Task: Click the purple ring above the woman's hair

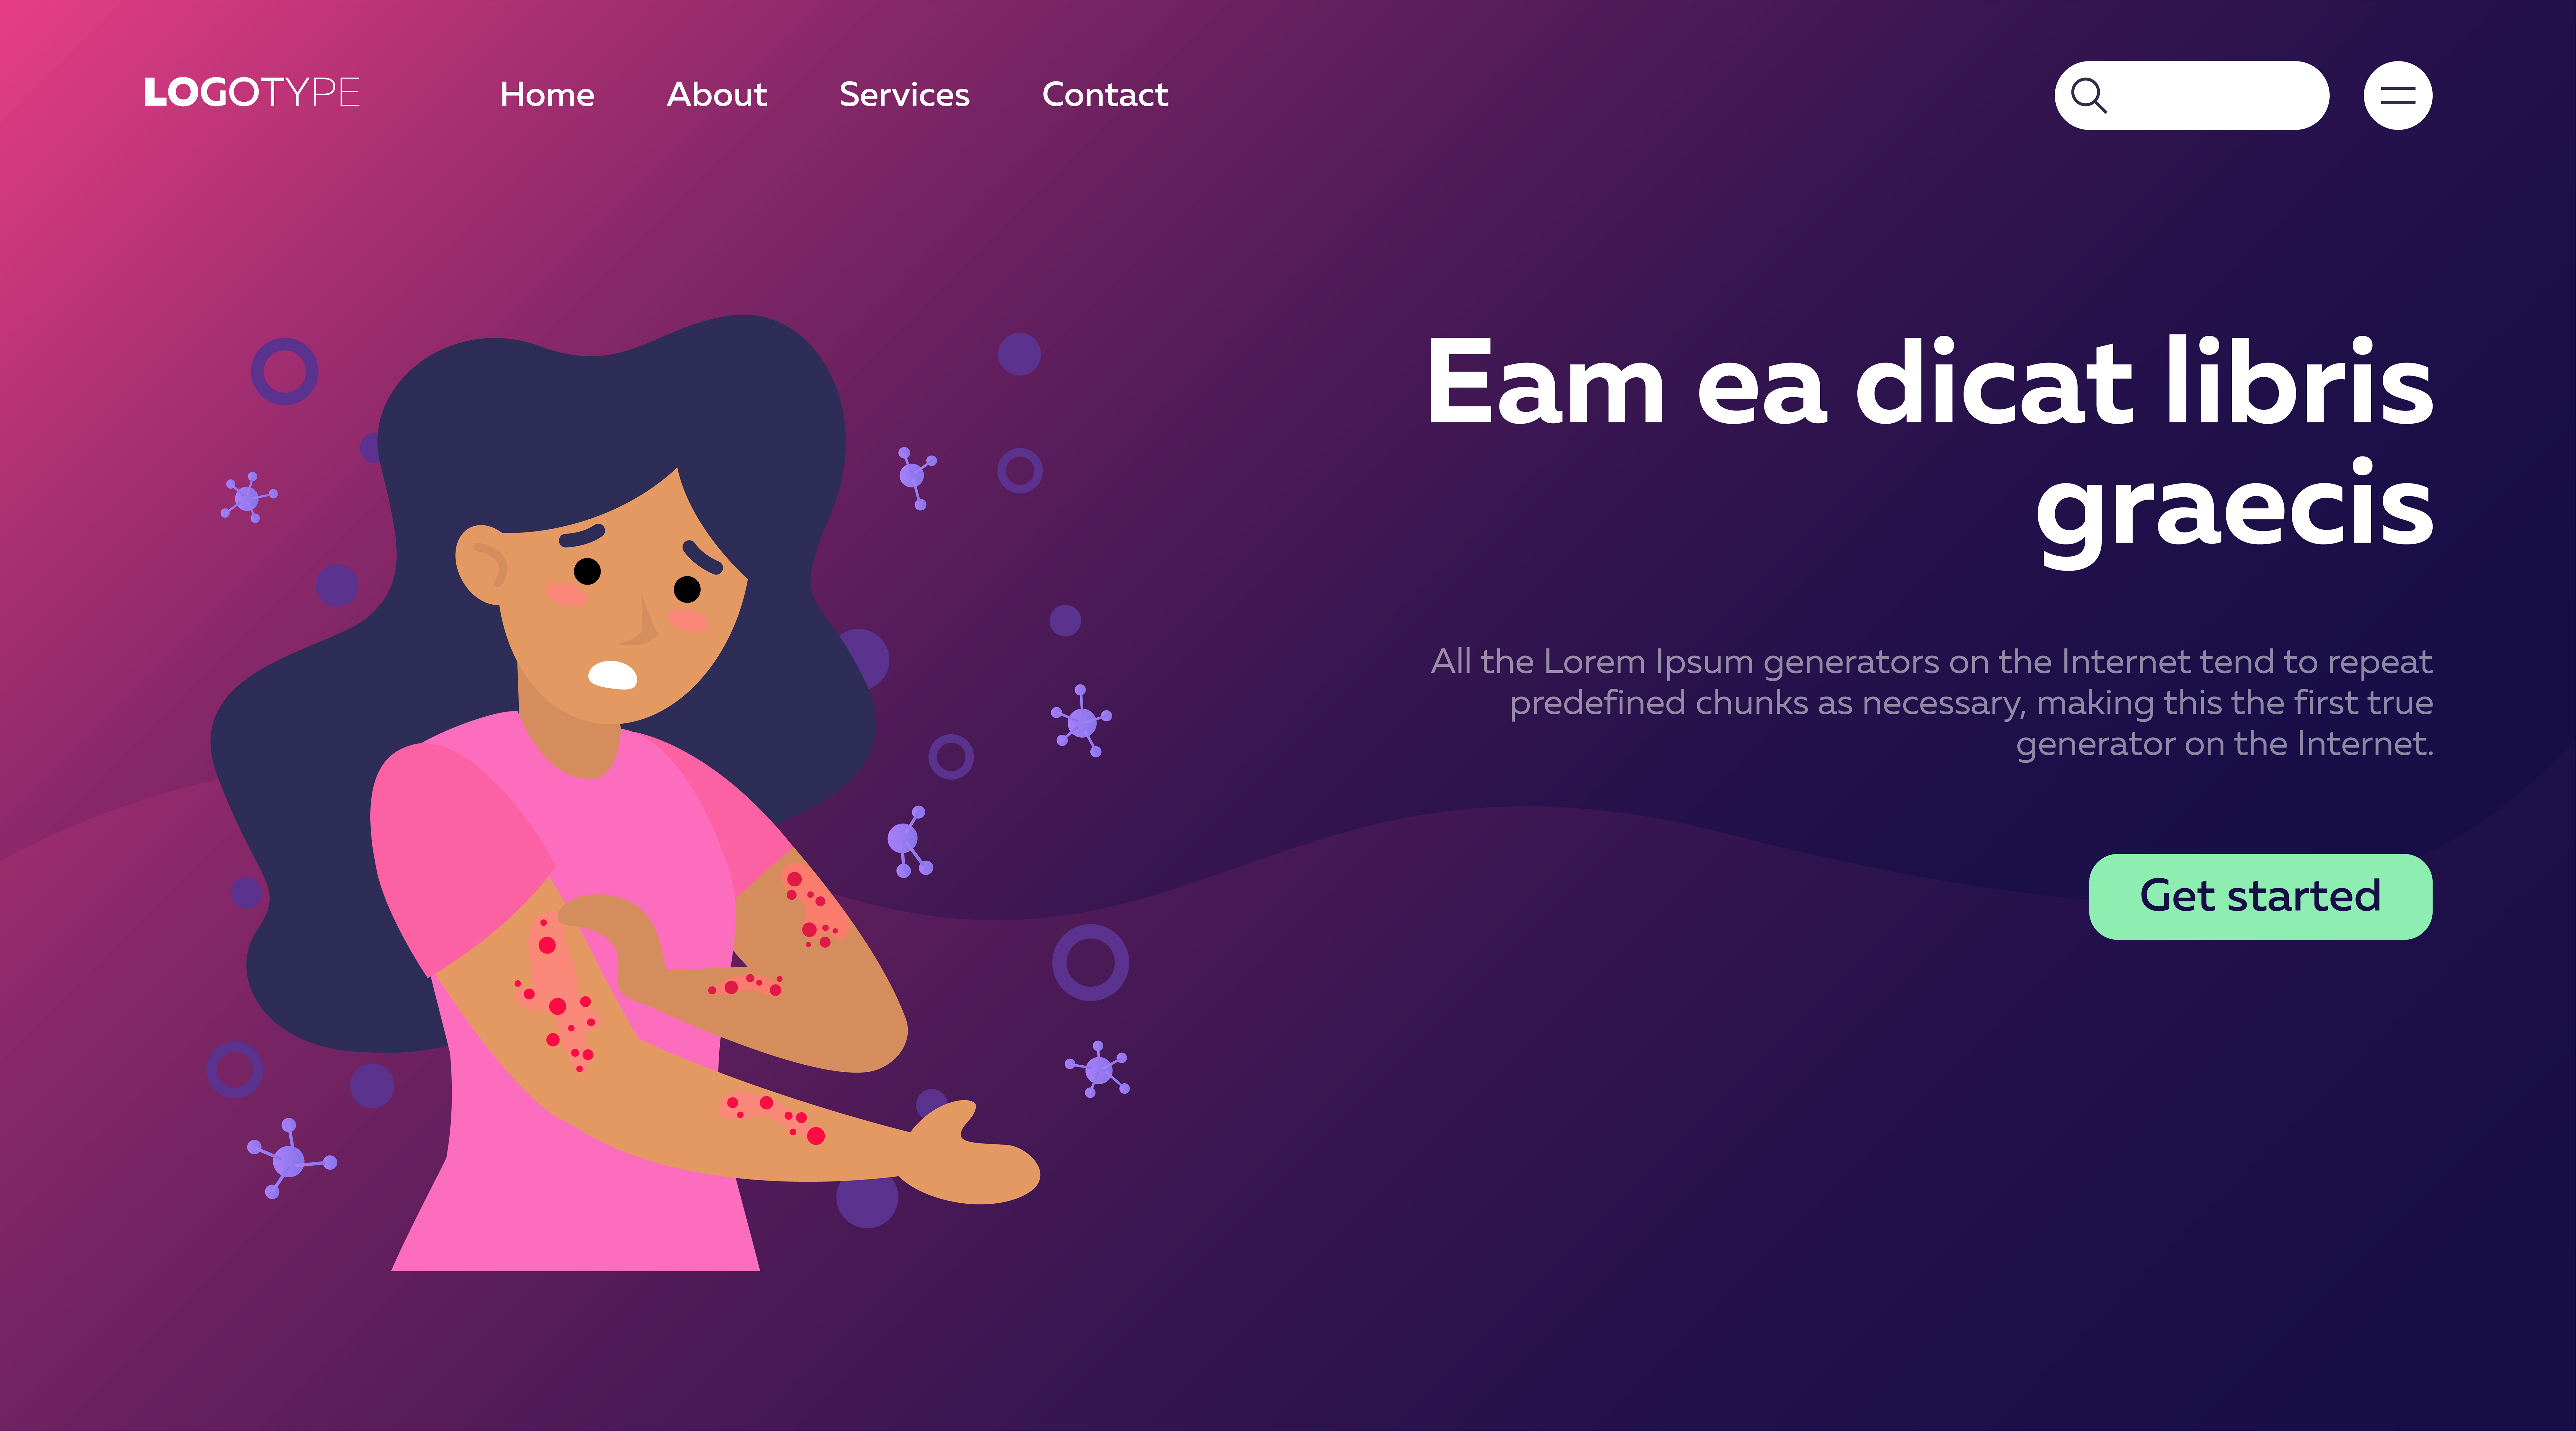Action: [x=284, y=371]
